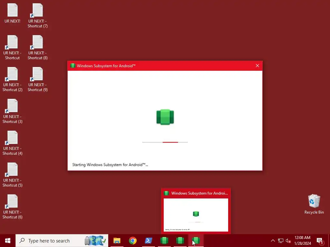Select UR NEXT! - Shortcut (7) icon
330x247 pixels.
tap(37, 16)
